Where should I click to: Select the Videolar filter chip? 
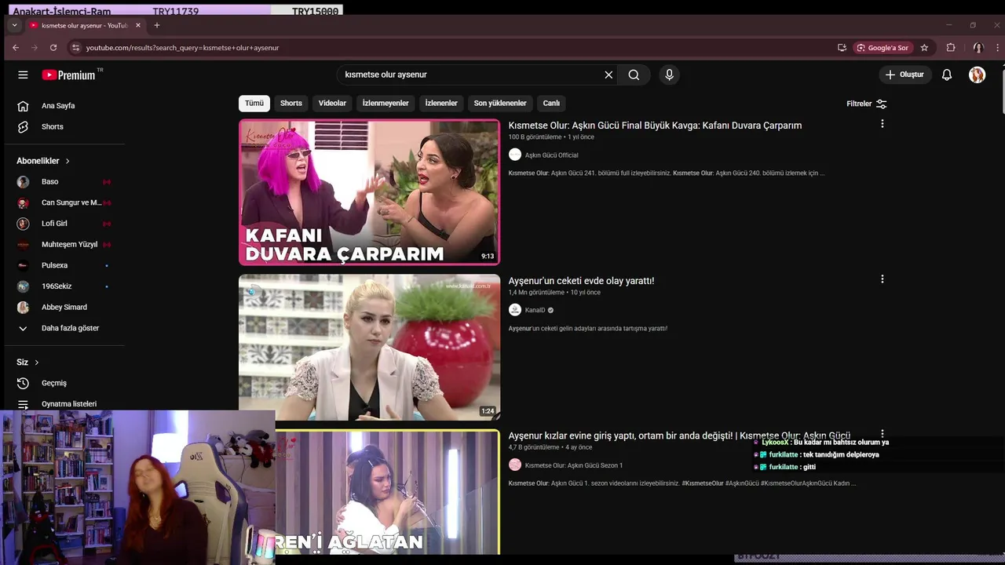click(332, 103)
